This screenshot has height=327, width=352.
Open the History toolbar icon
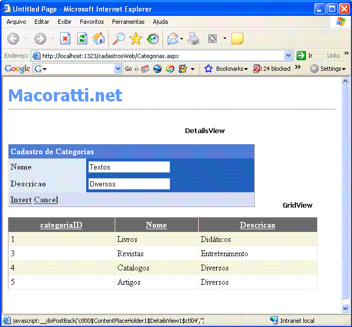tap(153, 39)
